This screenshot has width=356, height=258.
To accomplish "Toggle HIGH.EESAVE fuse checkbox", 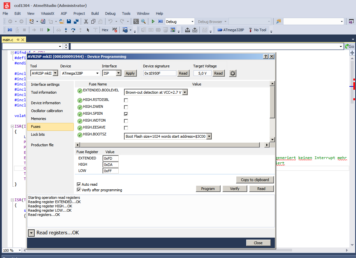I will (x=126, y=128).
